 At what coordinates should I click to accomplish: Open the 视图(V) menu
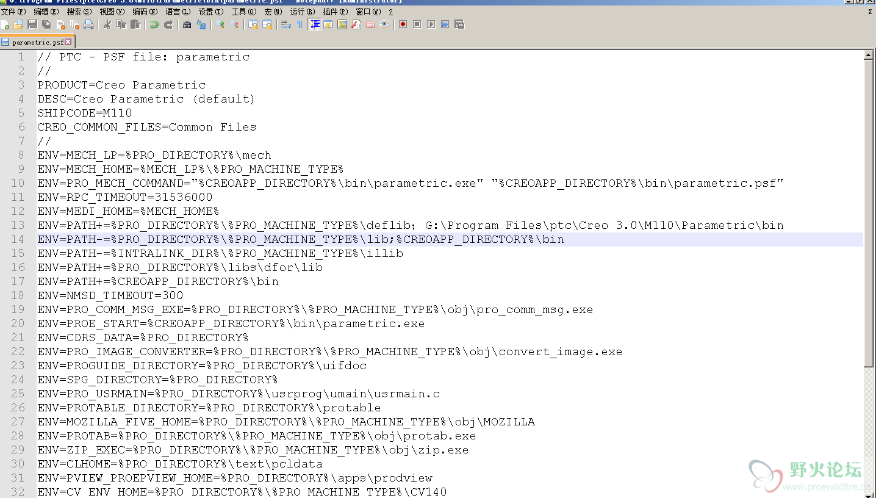[x=112, y=12]
